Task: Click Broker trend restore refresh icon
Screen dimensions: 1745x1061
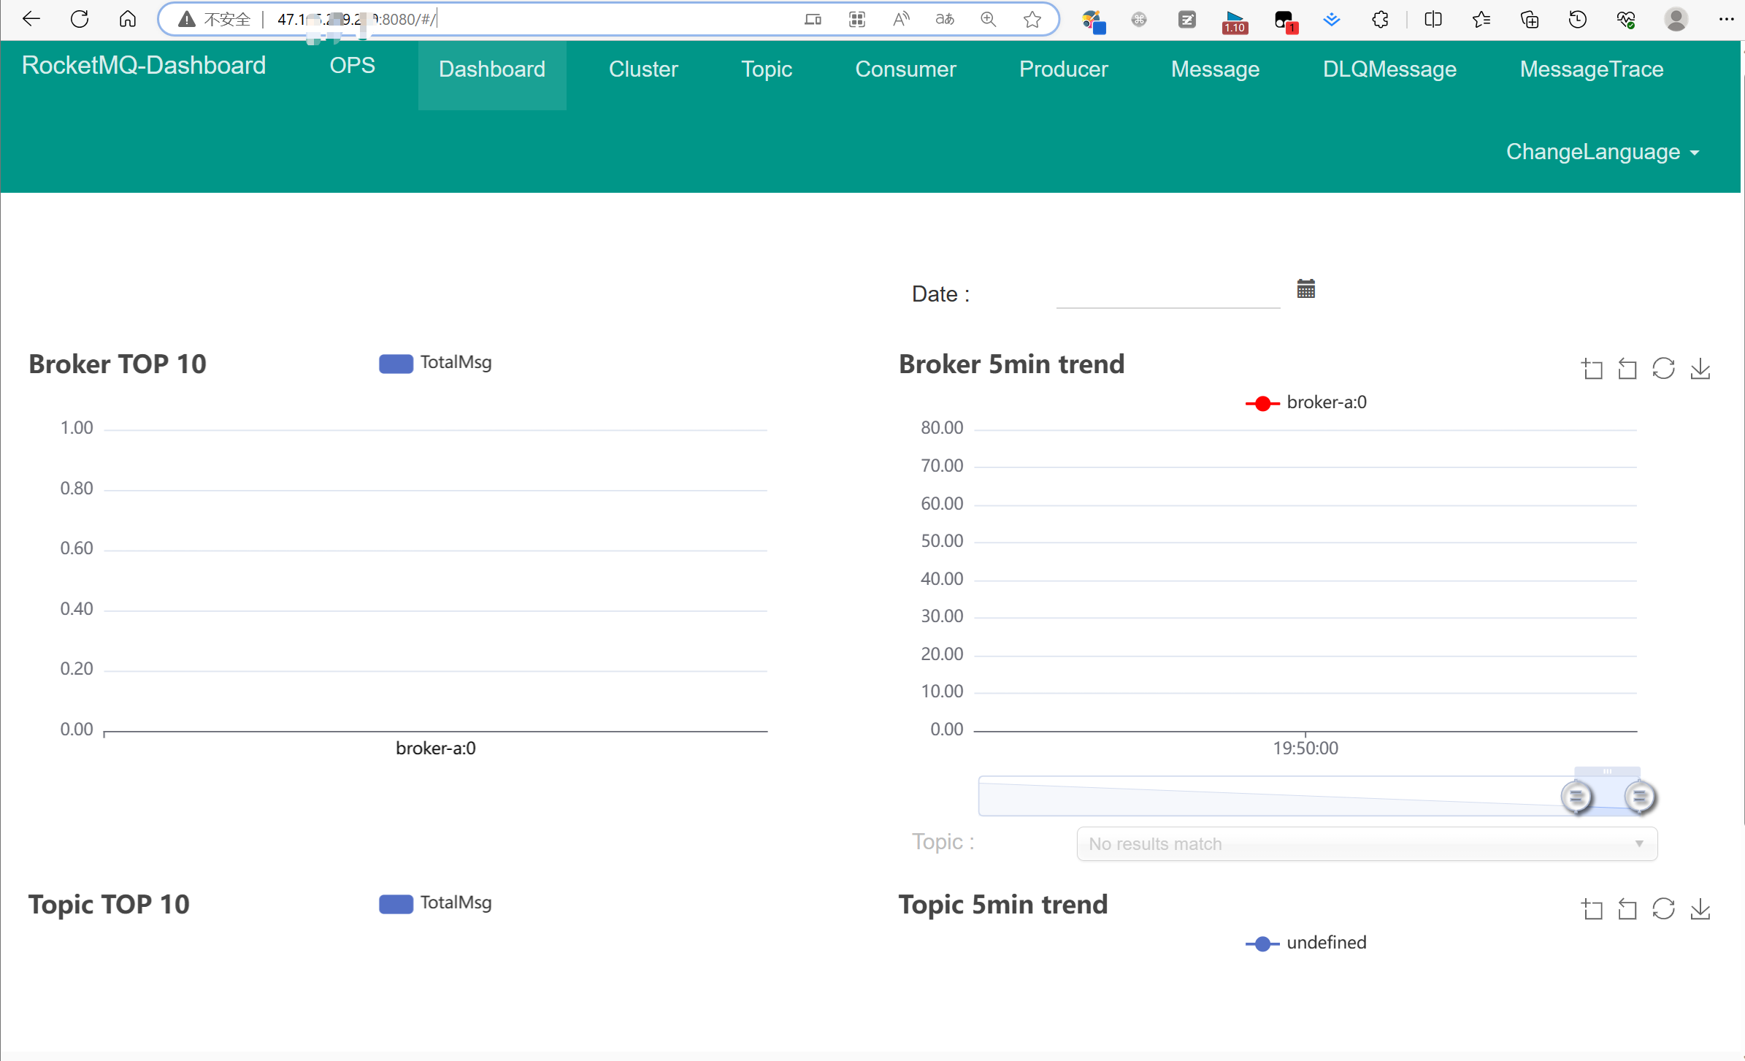Action: pyautogui.click(x=1663, y=369)
